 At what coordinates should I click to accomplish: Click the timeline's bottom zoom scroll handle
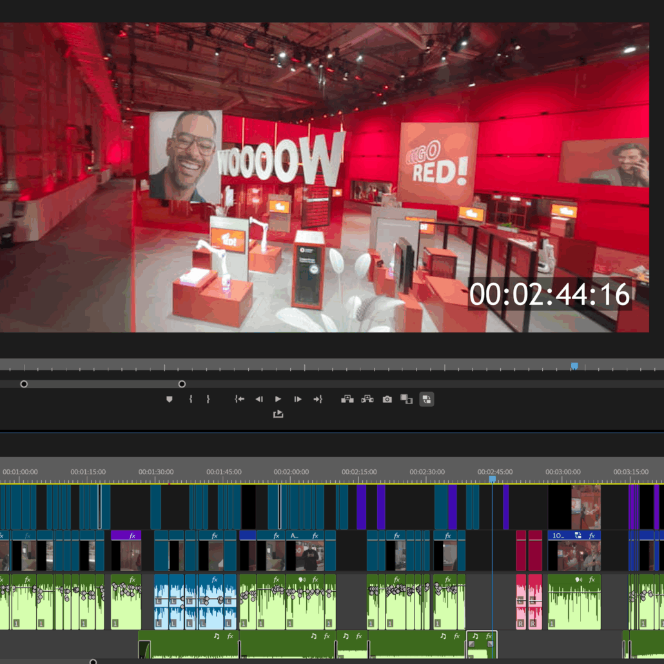click(x=93, y=661)
